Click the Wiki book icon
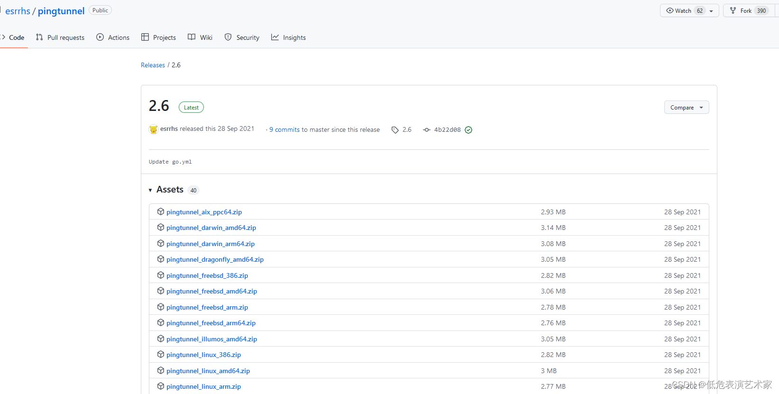 tap(192, 37)
